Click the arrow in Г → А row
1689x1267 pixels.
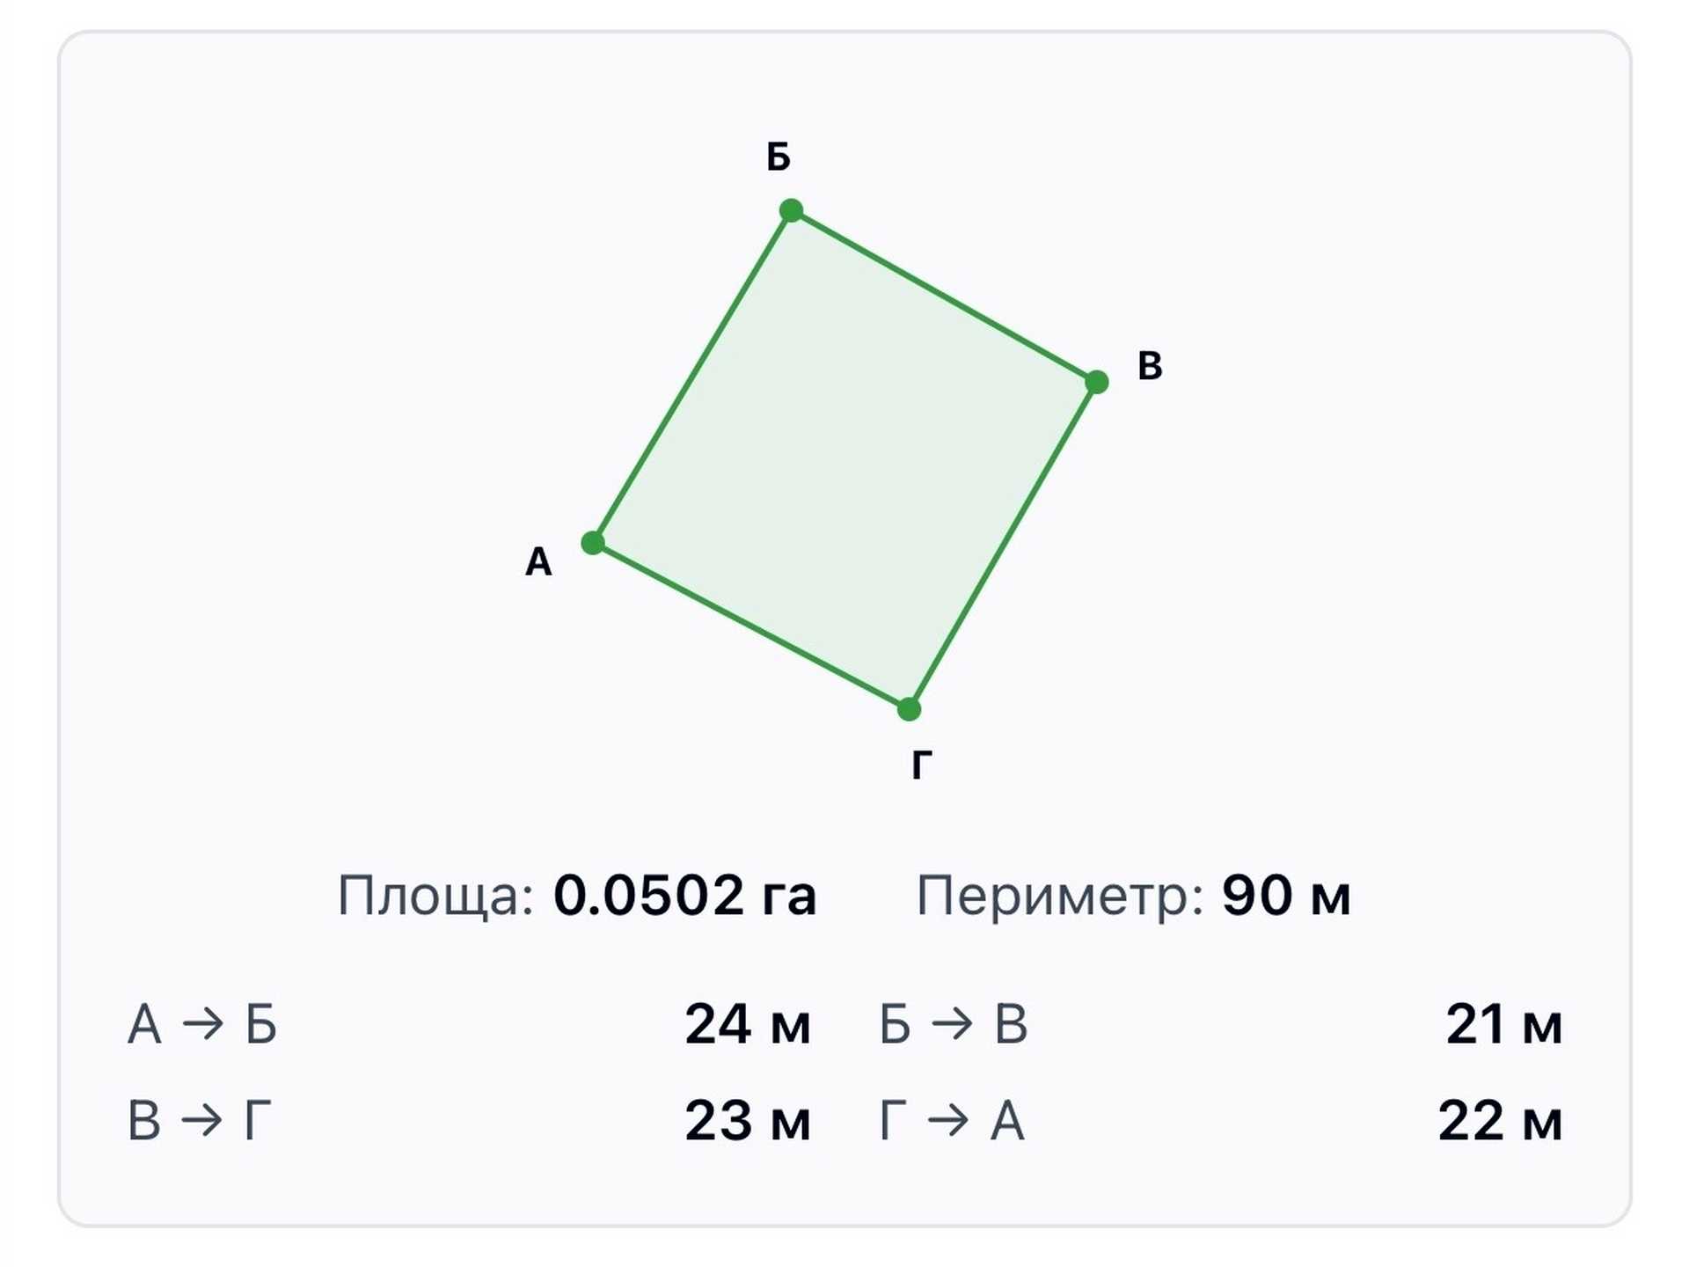click(x=948, y=1121)
